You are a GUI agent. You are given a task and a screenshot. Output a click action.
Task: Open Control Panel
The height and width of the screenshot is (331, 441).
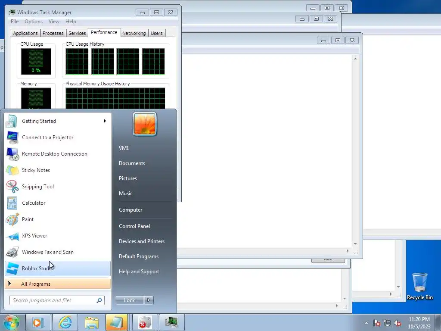(x=134, y=226)
